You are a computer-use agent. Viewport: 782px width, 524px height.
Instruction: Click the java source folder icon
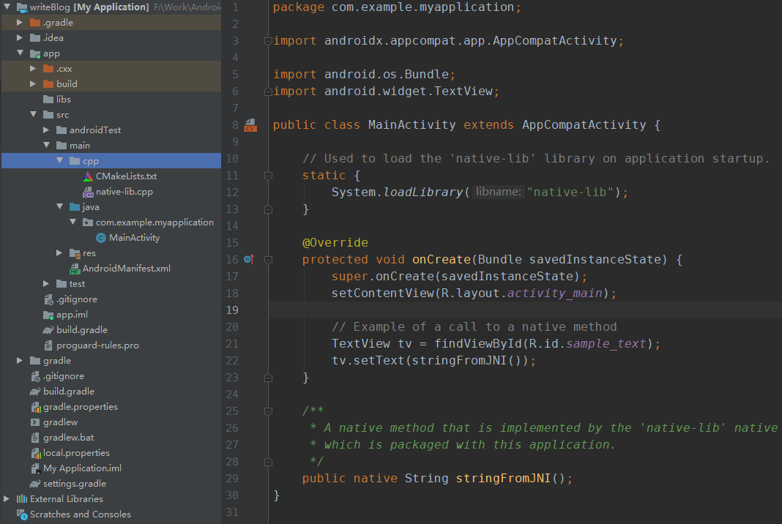coord(75,207)
